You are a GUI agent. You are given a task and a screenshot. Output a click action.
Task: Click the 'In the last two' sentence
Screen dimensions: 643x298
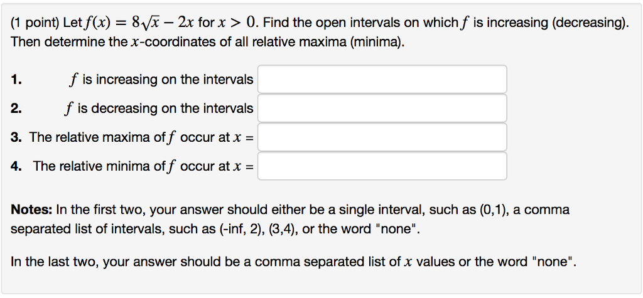click(293, 261)
